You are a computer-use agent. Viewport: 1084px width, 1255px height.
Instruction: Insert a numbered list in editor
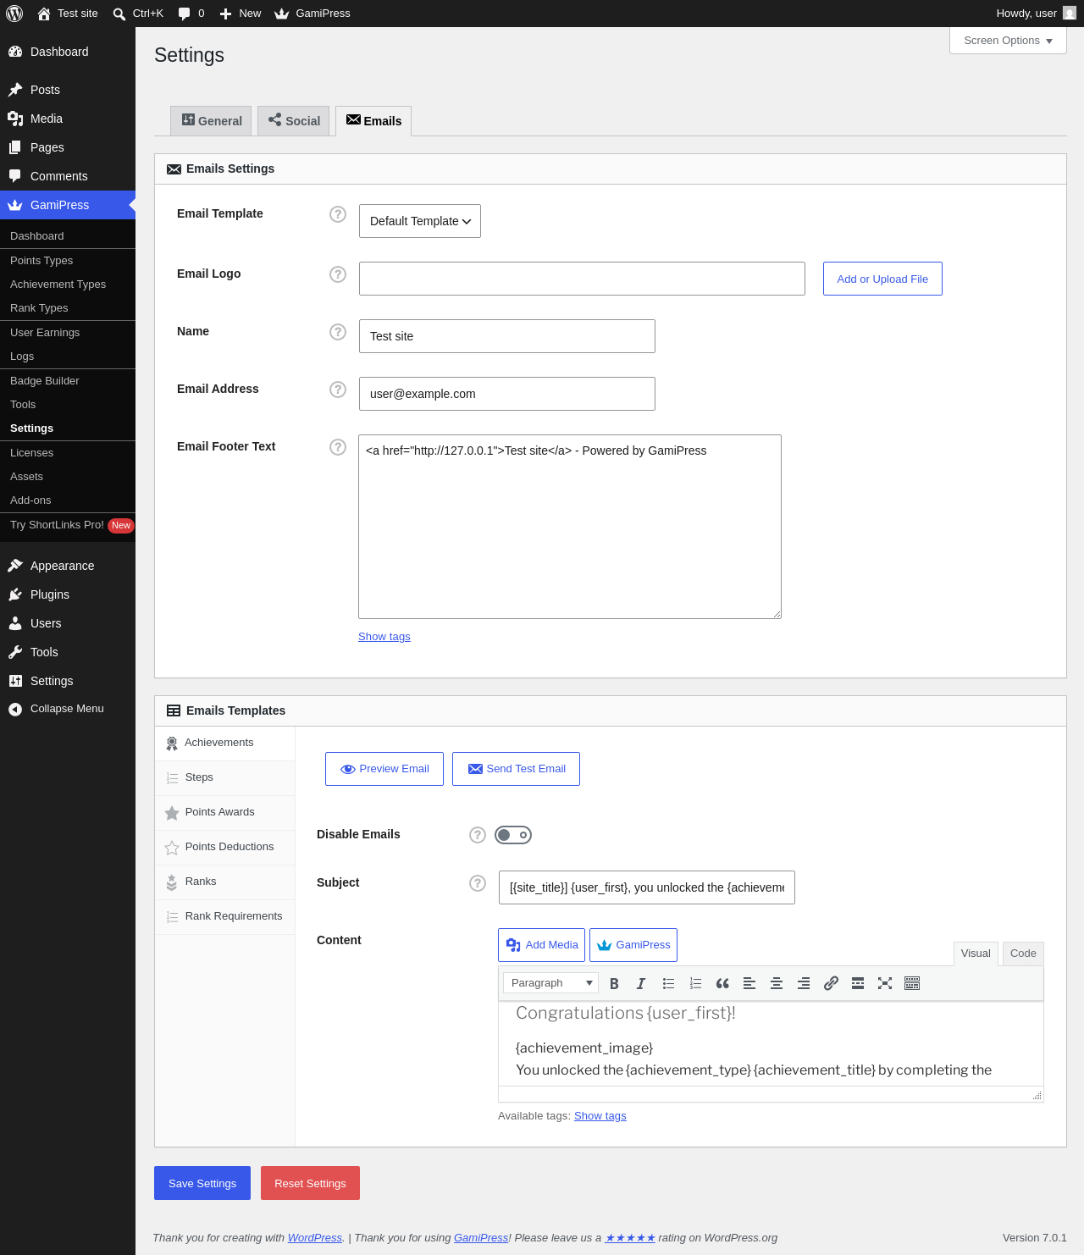tap(695, 983)
